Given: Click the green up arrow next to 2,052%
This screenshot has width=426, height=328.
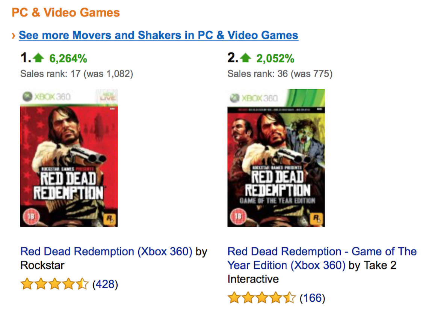Looking at the screenshot, I should pos(246,58).
